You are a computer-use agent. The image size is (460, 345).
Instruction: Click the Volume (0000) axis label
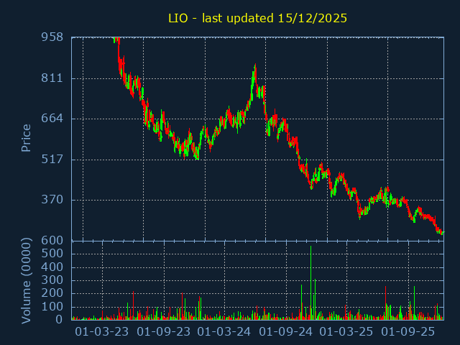pyautogui.click(x=27, y=280)
